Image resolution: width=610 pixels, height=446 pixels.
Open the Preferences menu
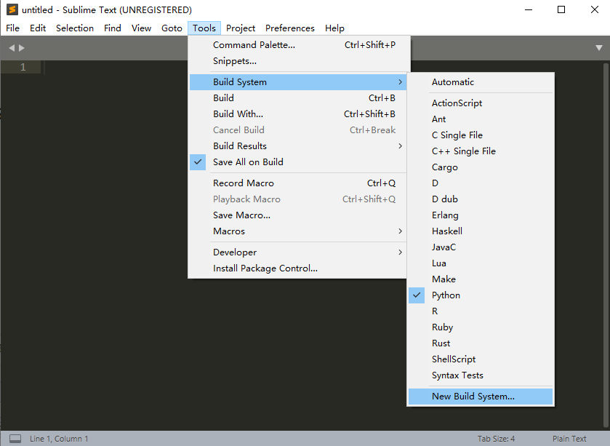click(x=290, y=28)
